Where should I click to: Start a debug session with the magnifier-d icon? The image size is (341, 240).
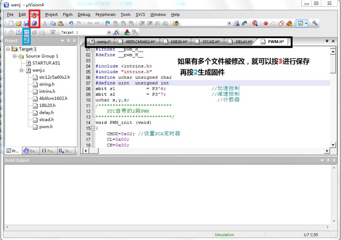click(254, 23)
